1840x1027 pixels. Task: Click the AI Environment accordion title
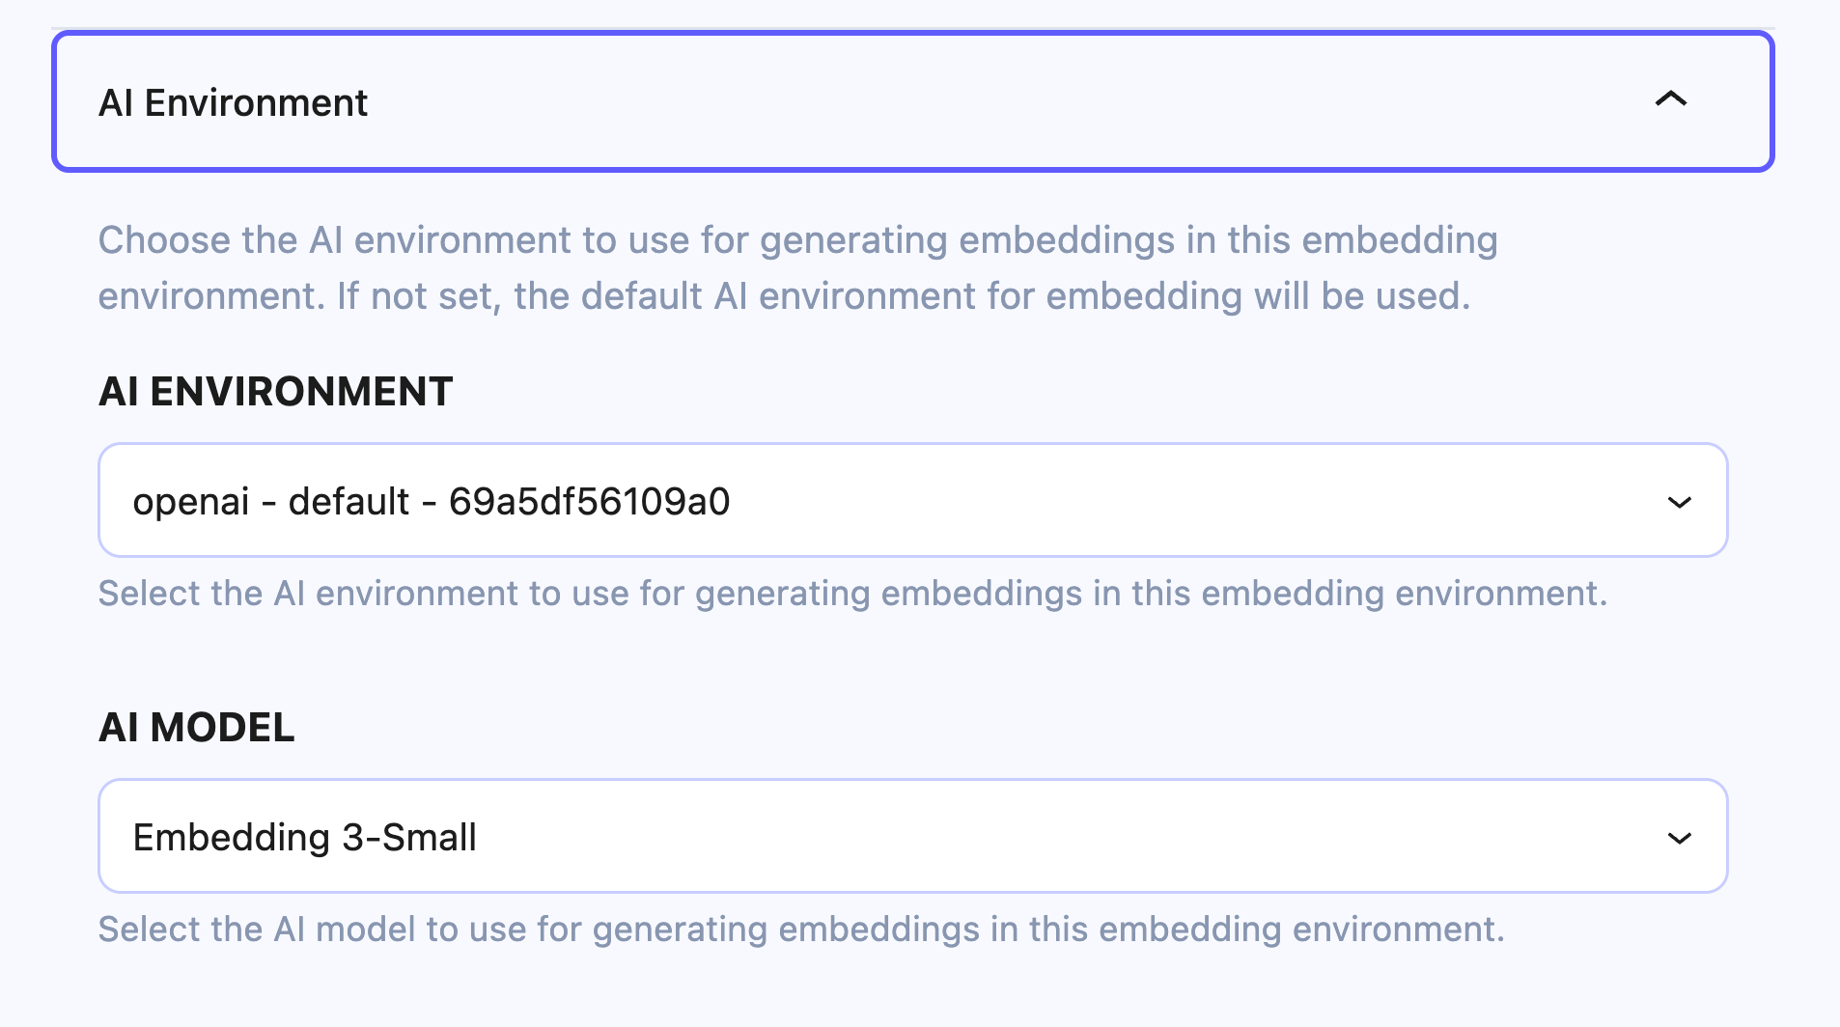(x=233, y=103)
